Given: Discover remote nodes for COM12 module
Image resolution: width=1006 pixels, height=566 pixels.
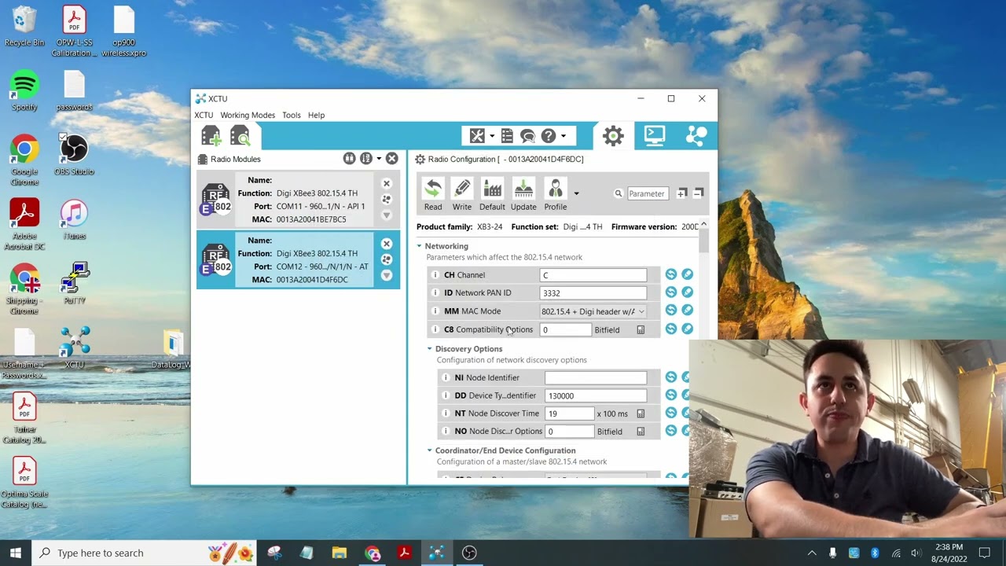Looking at the screenshot, I should point(386,259).
